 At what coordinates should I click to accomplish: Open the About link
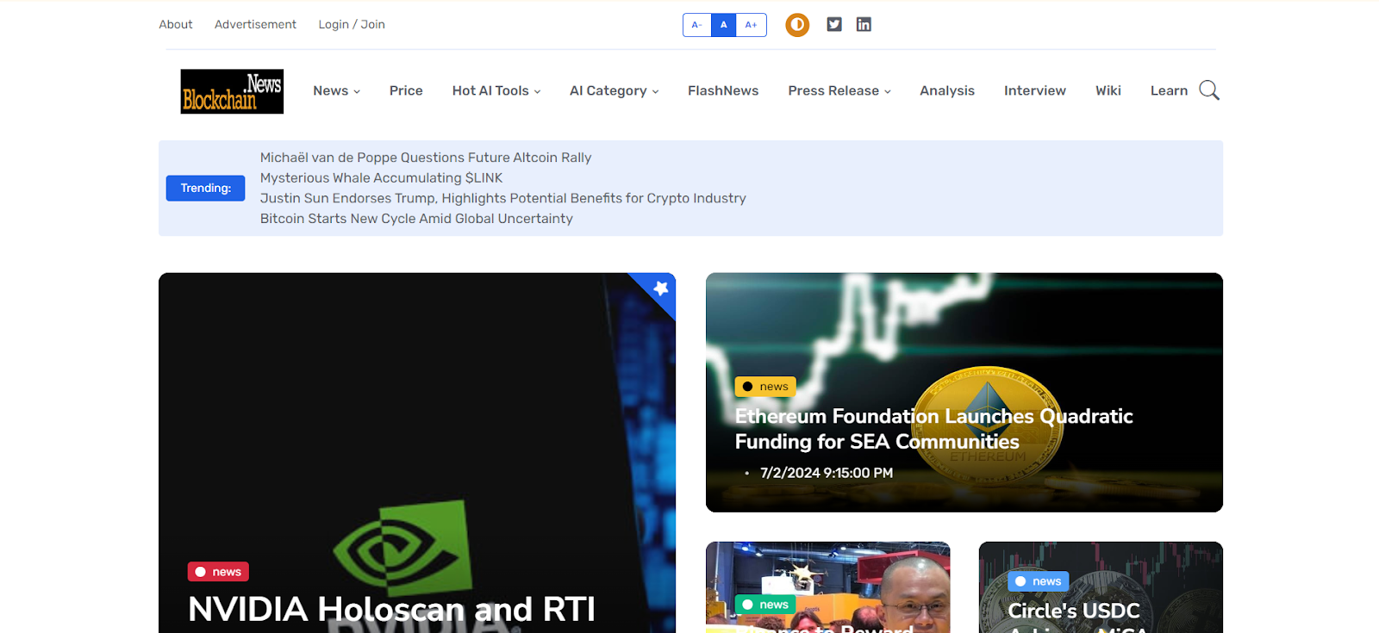coord(176,24)
